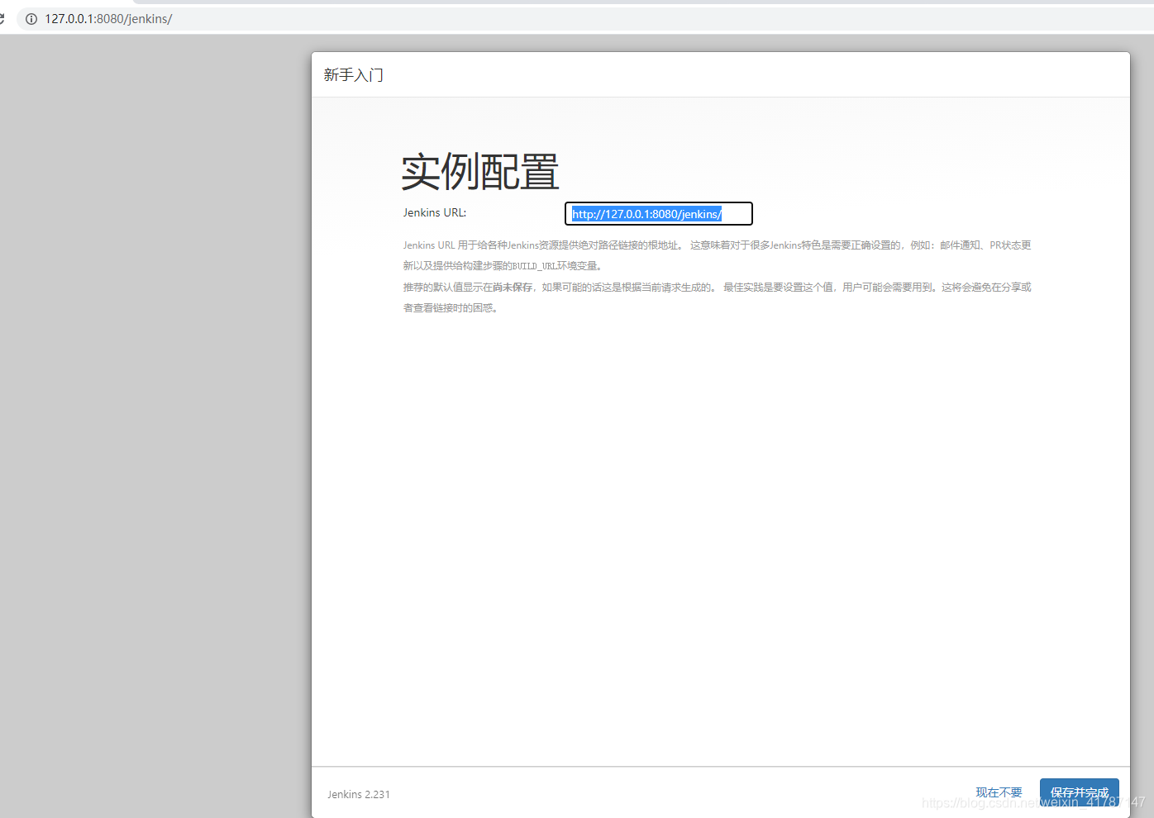Screen dimensions: 1154x818
Task: Click the reload icon in browser toolbar
Action: (2, 18)
